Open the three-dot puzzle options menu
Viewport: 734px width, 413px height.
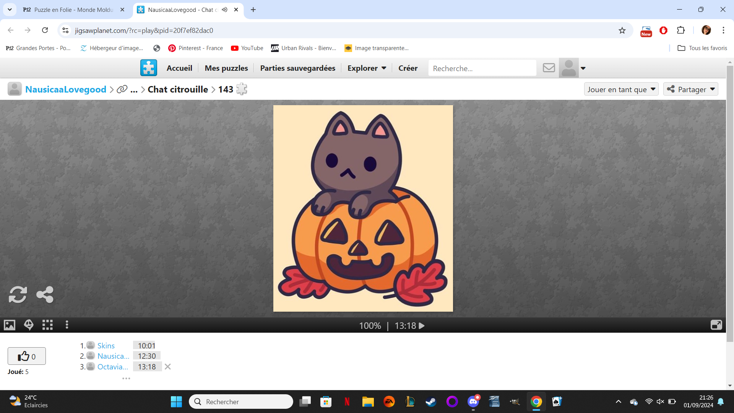click(67, 325)
